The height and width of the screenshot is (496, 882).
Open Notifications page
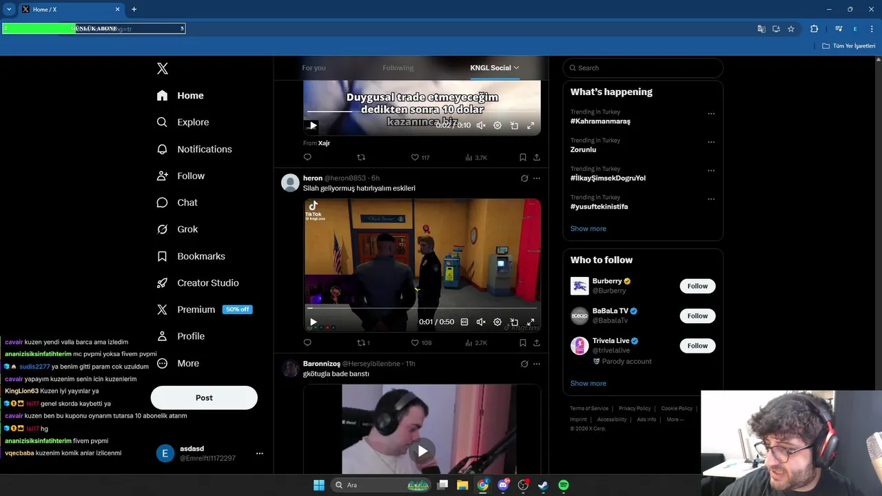click(x=194, y=149)
